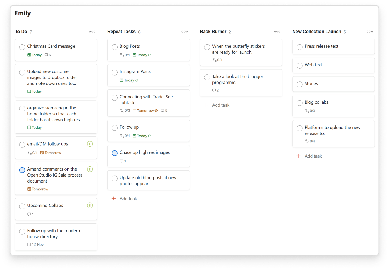The image size is (389, 270).
Task: Click the repeat icon on Instagram Posts
Action: pyautogui.click(x=137, y=80)
